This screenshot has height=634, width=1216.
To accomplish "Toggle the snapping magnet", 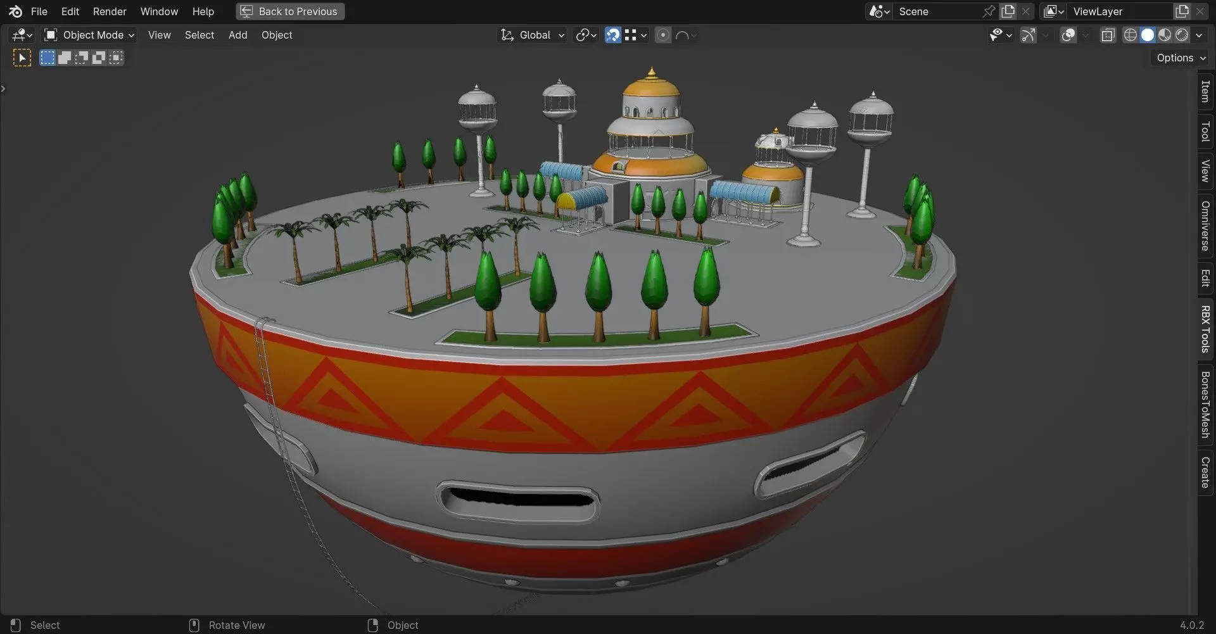I will (612, 35).
